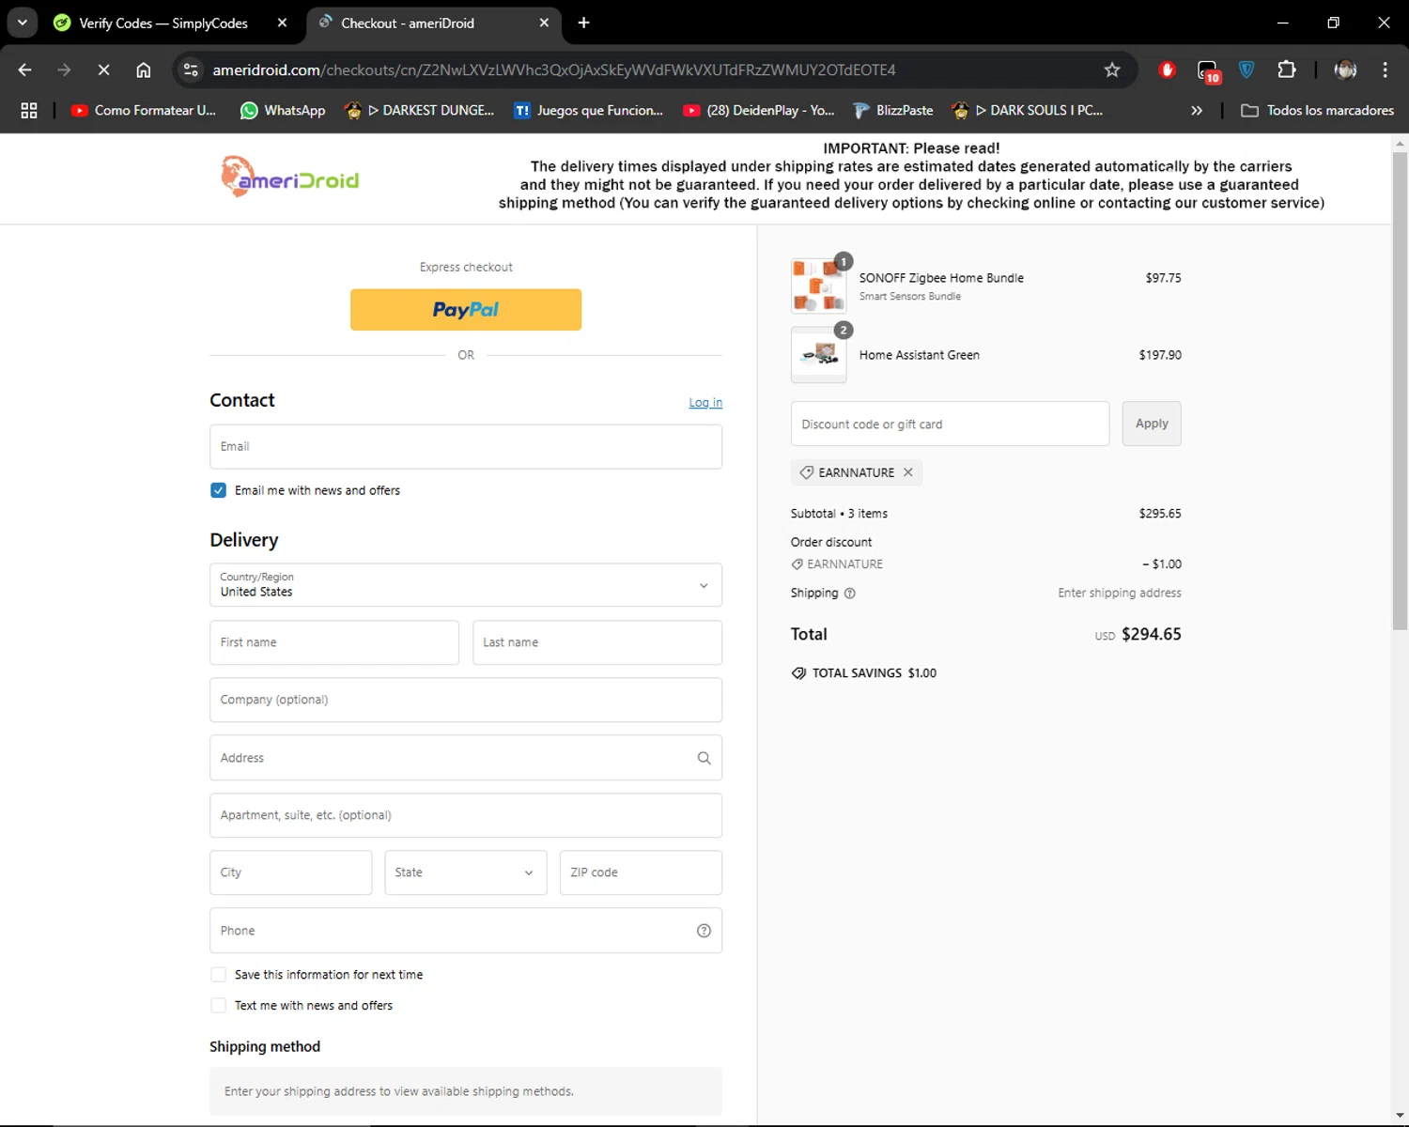1409x1127 pixels.
Task: Click the Apartment, suite, etc. field
Action: click(466, 815)
